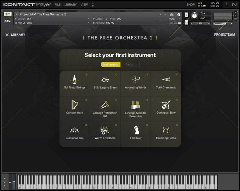Image resolution: width=240 pixels, height=191 pixels.
Task: Go to previous instrument arrow
Action: point(161,14)
